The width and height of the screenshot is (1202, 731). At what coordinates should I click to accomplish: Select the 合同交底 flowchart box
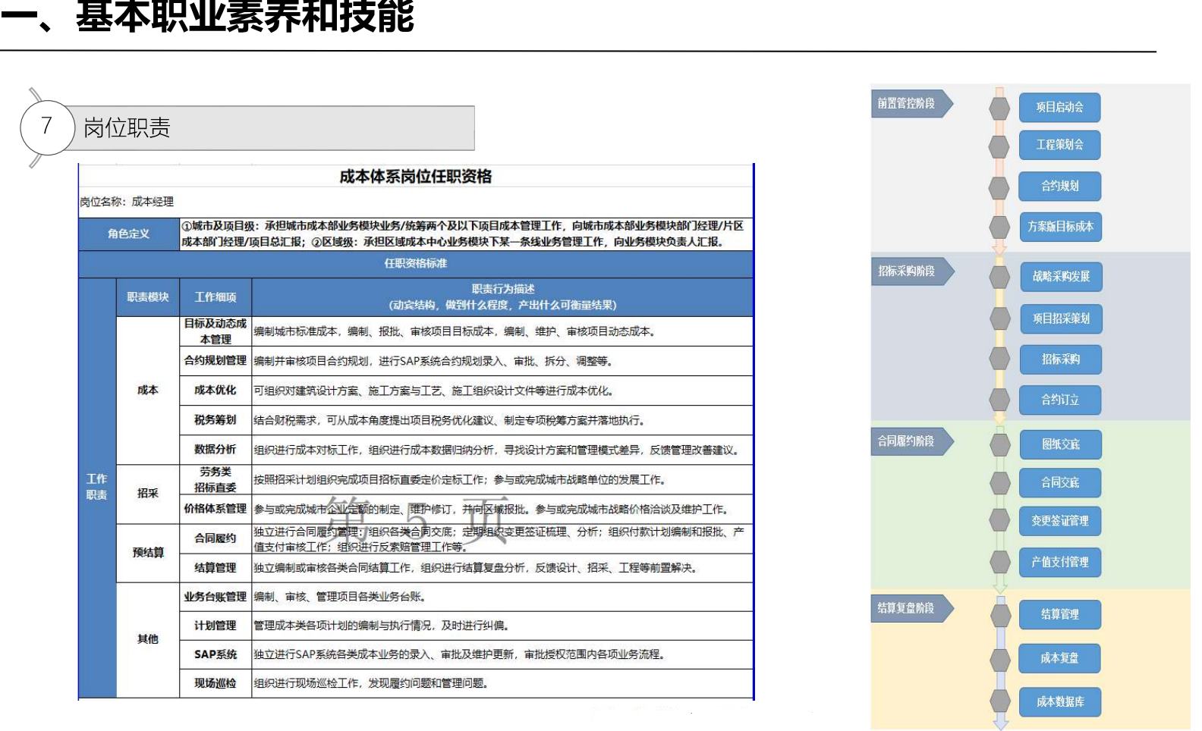click(1060, 482)
